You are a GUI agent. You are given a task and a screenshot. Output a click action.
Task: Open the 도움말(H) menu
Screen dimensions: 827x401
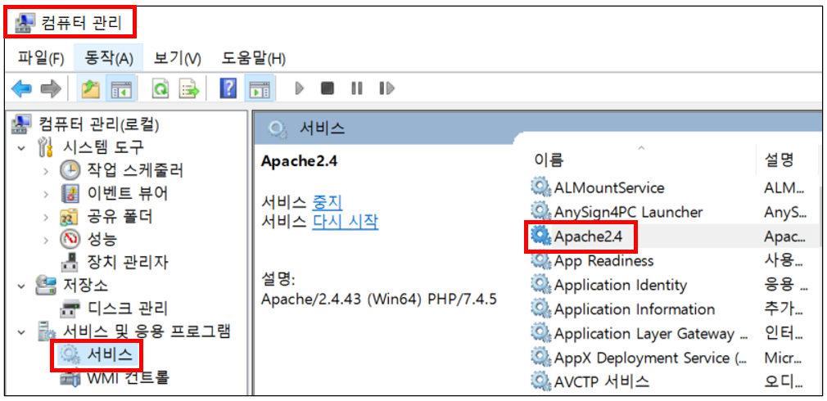[253, 58]
